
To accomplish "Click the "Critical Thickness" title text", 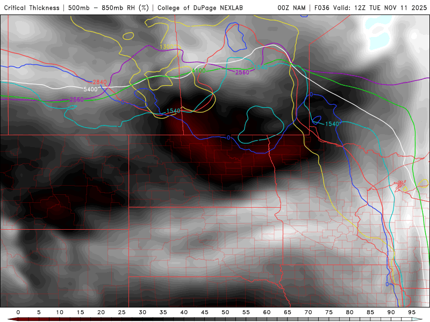I will pyautogui.click(x=32, y=8).
